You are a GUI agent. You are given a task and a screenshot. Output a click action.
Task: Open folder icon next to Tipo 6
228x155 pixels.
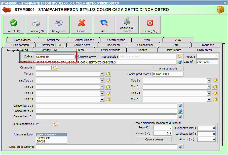215,87
